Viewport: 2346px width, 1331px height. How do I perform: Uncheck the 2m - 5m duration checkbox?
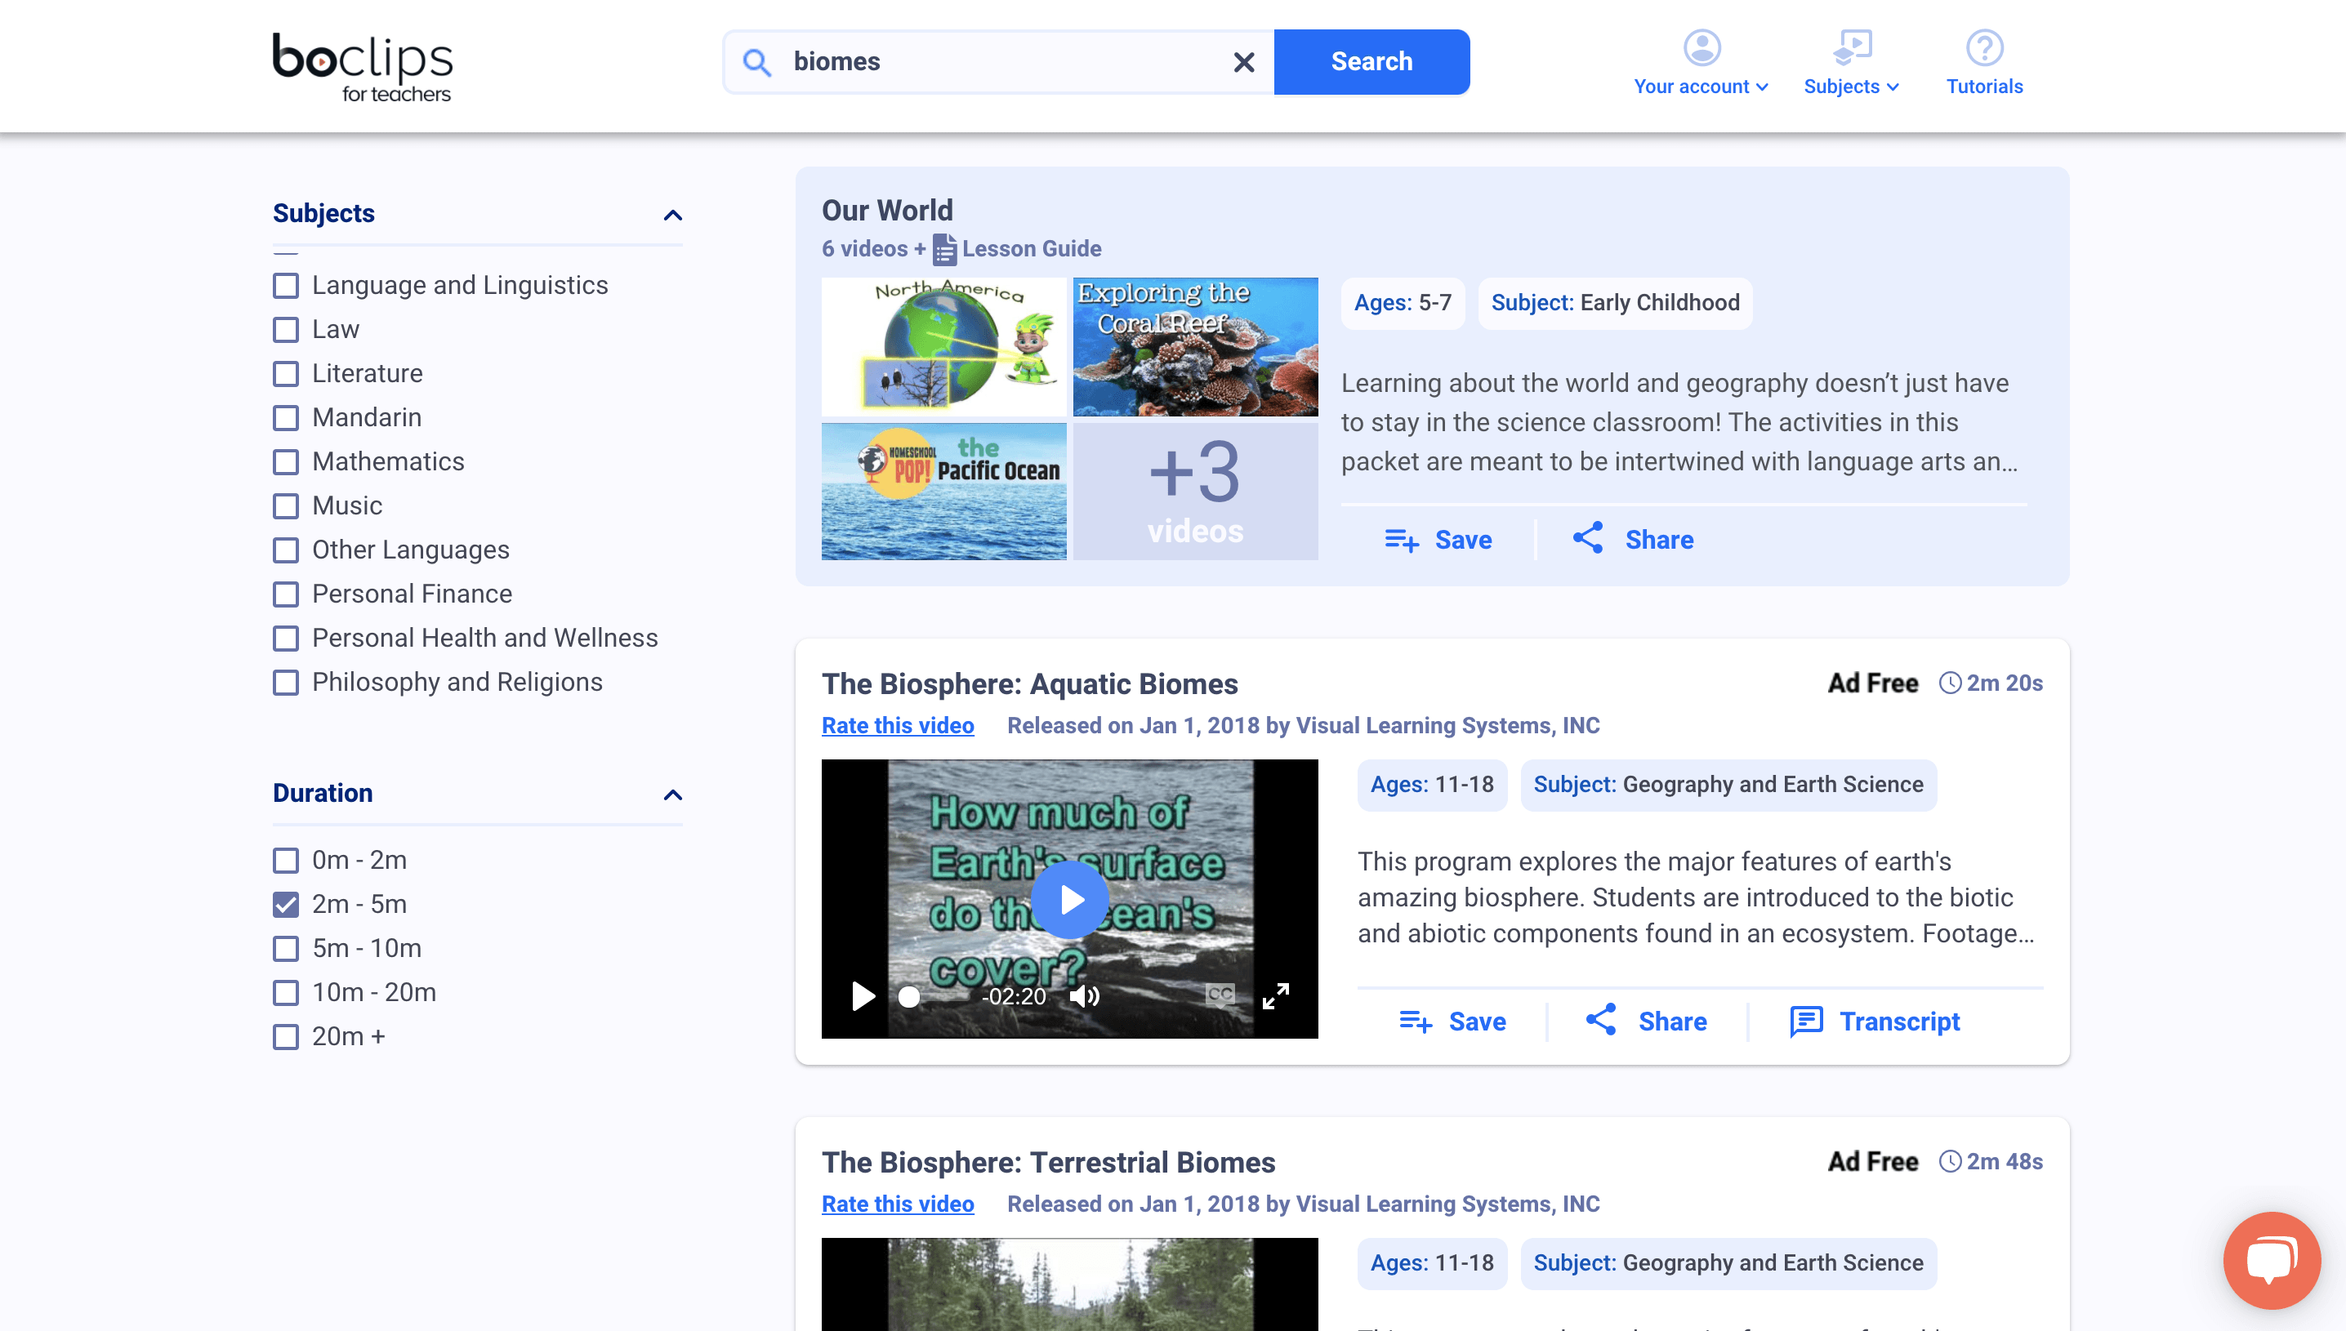tap(285, 904)
